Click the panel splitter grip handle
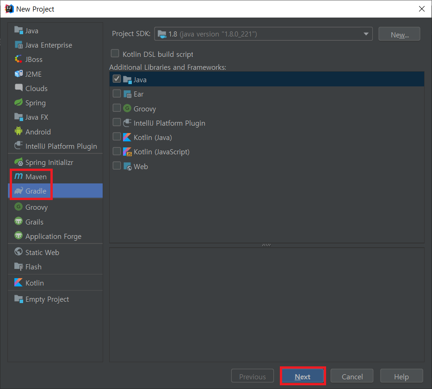The height and width of the screenshot is (389, 432). 266,245
